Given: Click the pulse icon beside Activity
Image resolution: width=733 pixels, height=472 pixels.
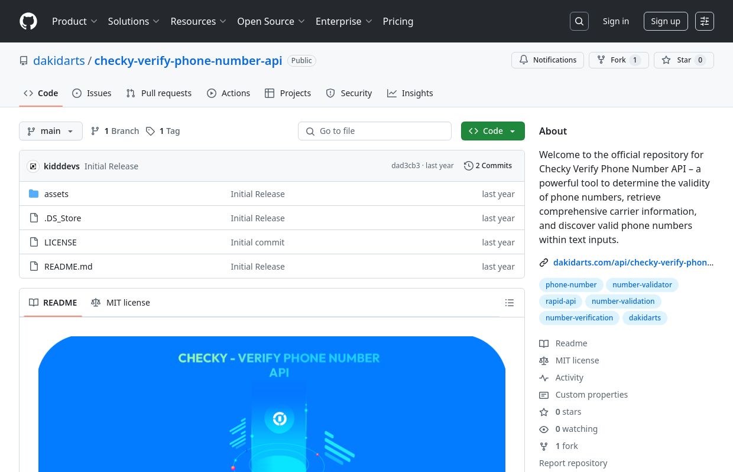Looking at the screenshot, I should [x=544, y=378].
